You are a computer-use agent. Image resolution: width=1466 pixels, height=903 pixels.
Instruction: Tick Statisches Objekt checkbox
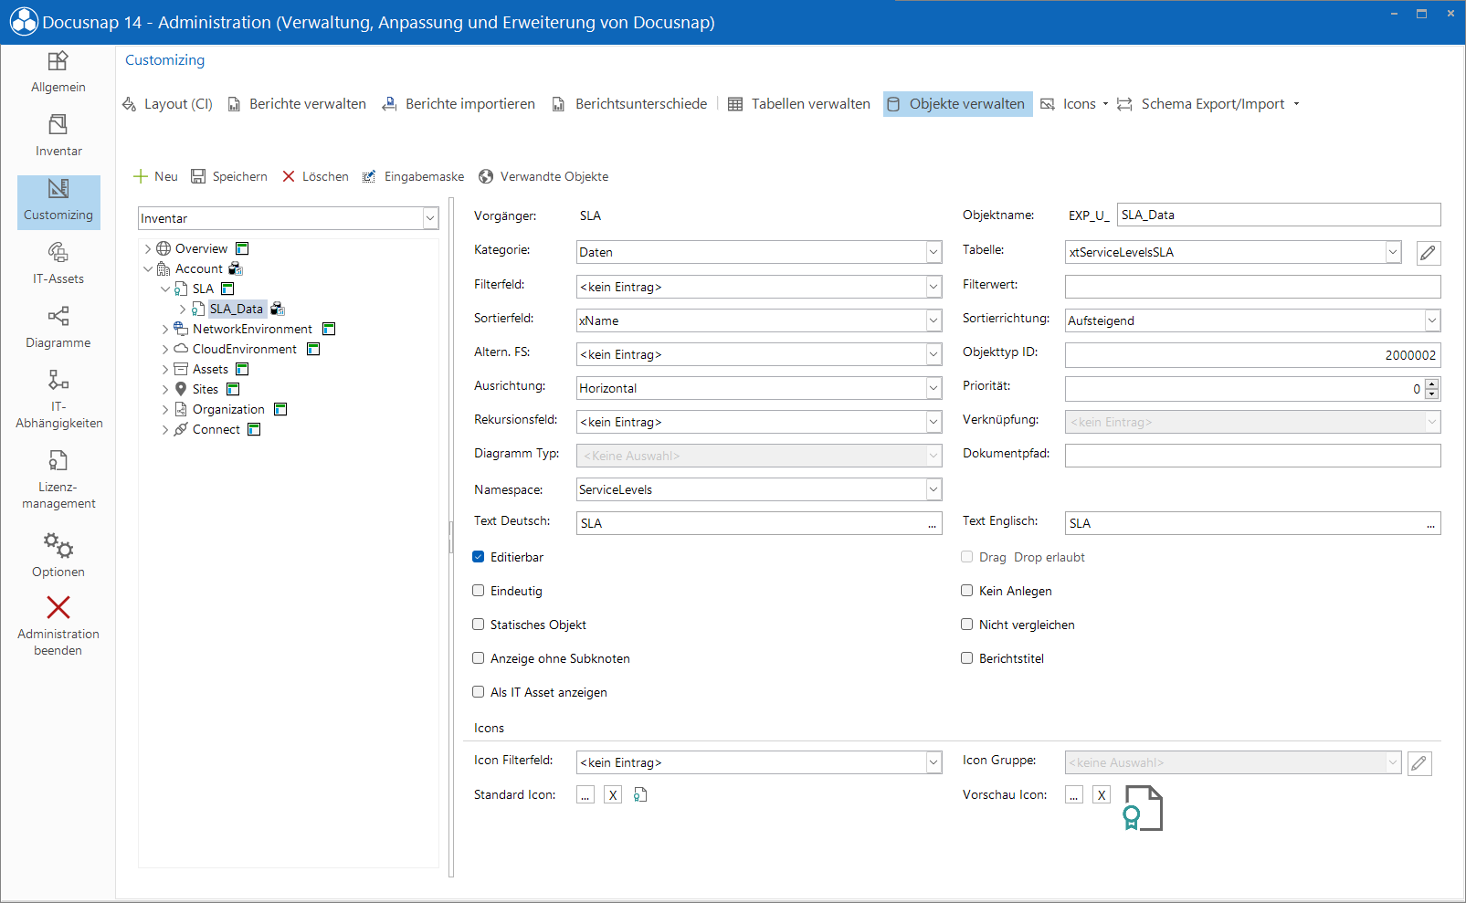coord(479,625)
